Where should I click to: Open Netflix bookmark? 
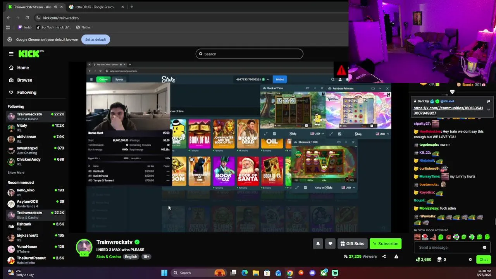pos(83,28)
